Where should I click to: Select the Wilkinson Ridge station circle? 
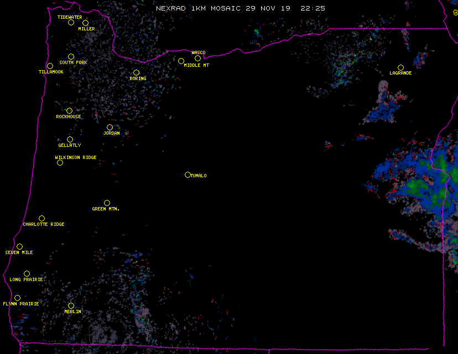tap(60, 162)
